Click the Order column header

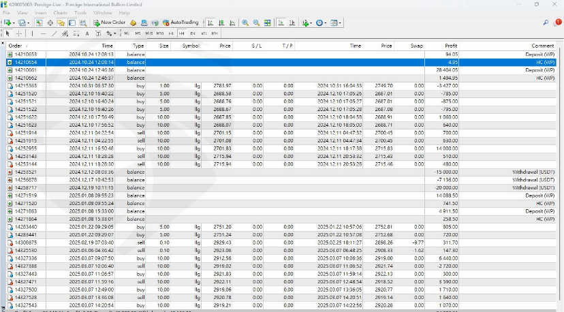point(15,46)
